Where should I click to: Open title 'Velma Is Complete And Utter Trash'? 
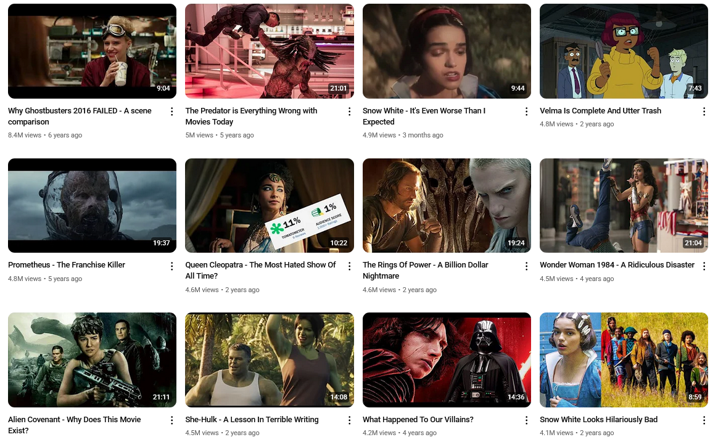[601, 111]
